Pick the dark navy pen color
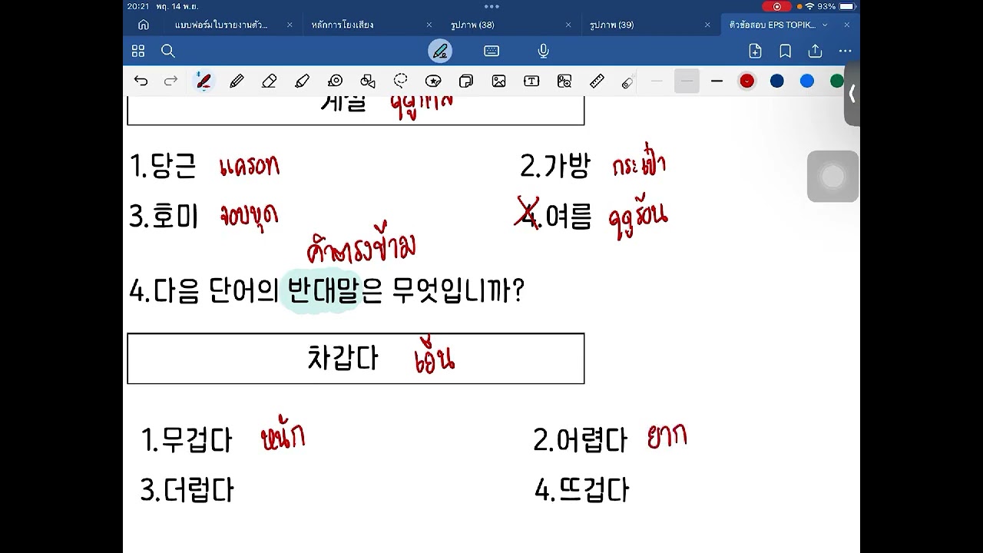The height and width of the screenshot is (553, 983). tap(777, 81)
